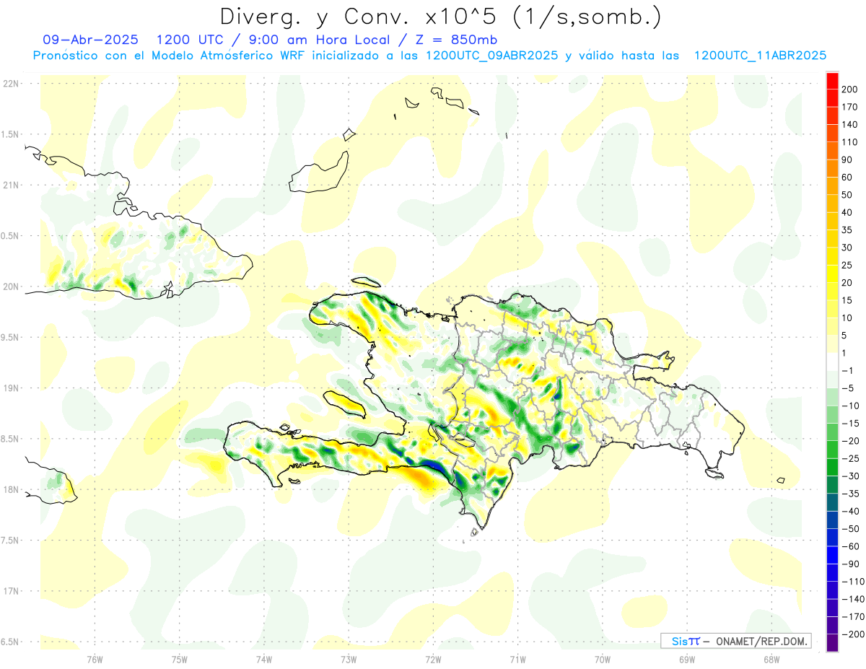The width and height of the screenshot is (866, 669).
Task: Click the color bar value '-5'
Action: pos(847,389)
